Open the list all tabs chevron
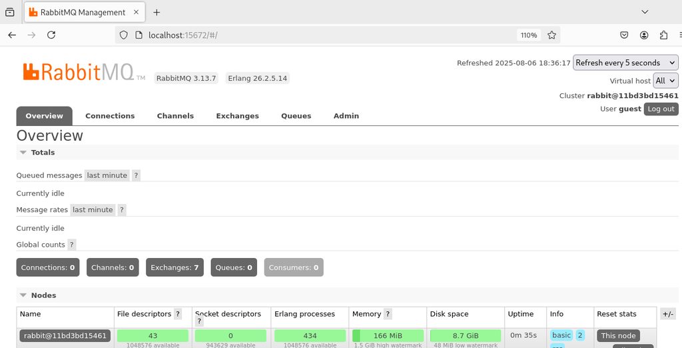The height and width of the screenshot is (348, 682). tap(645, 12)
